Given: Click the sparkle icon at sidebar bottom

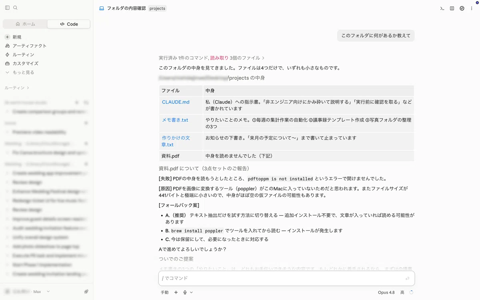Looking at the screenshot, I should tap(86, 292).
